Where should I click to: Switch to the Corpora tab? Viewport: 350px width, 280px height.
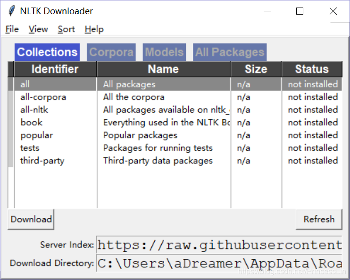pos(111,52)
